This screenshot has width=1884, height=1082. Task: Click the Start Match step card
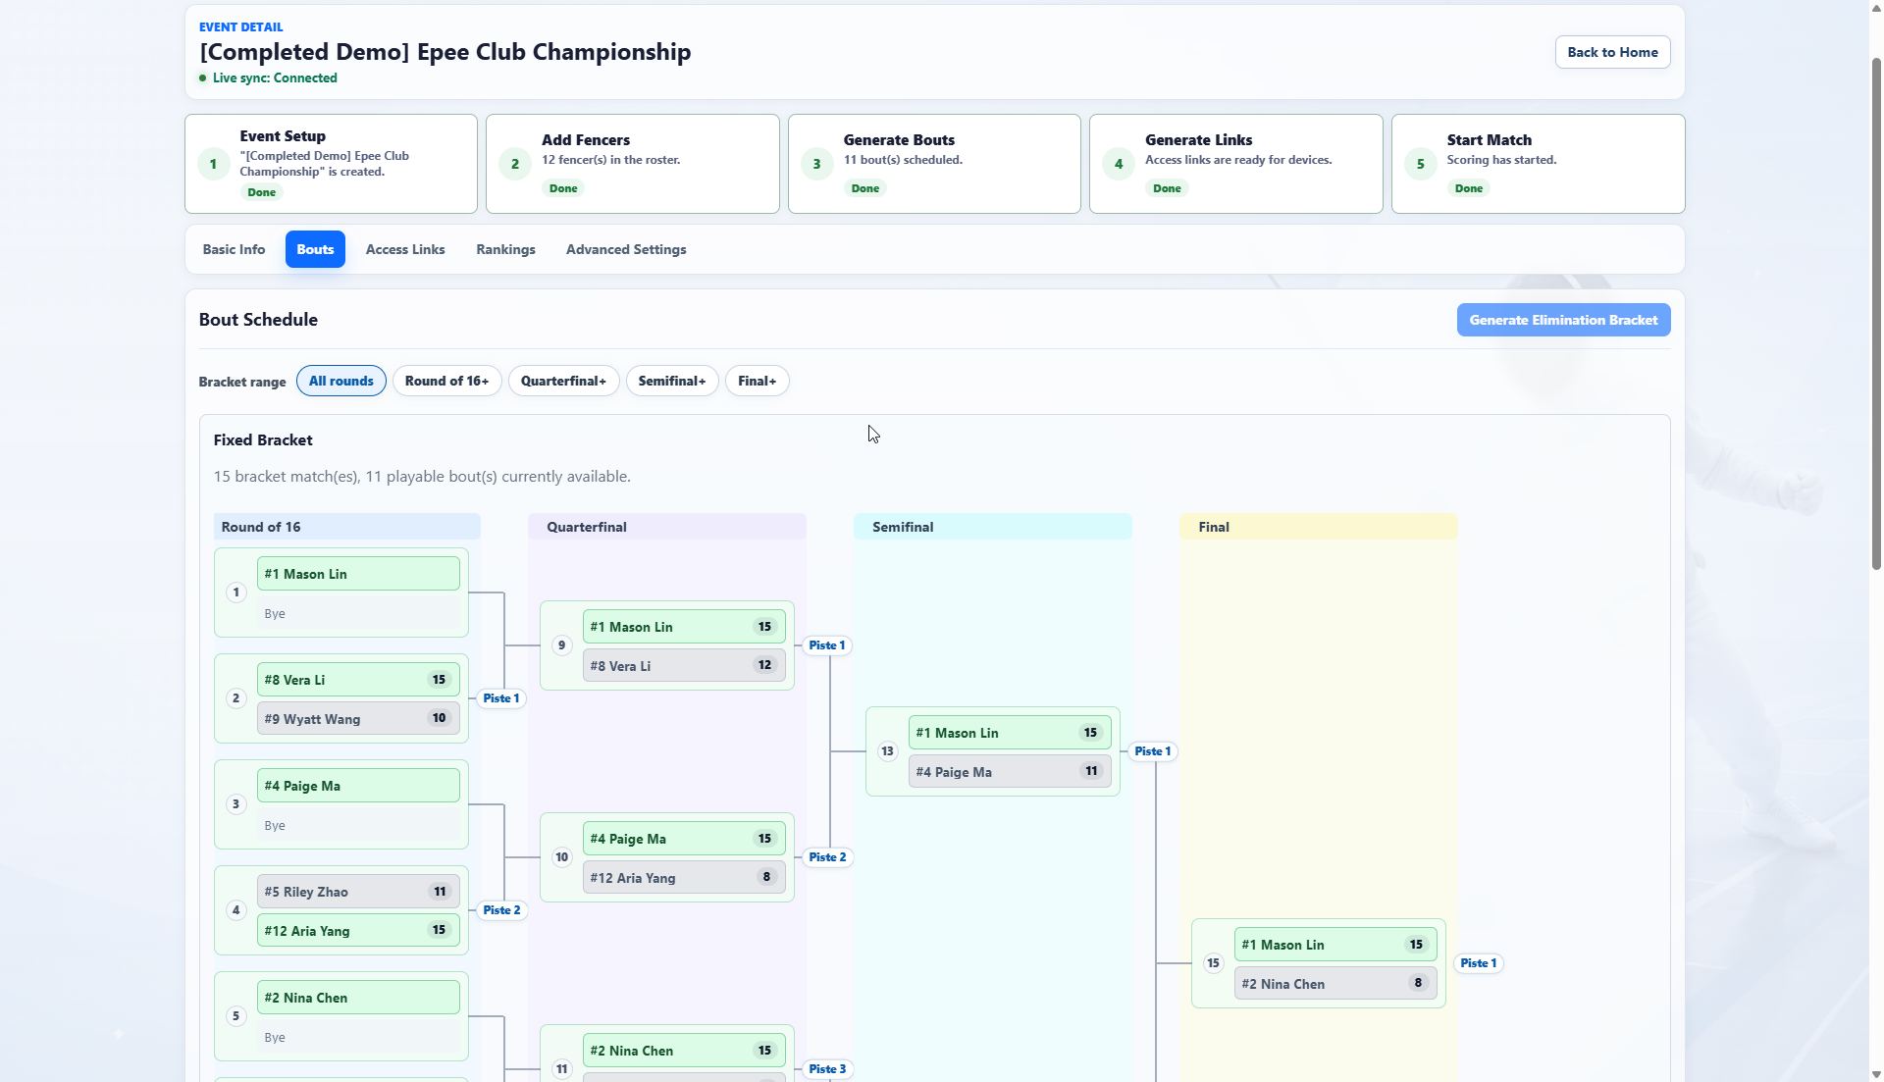point(1538,164)
